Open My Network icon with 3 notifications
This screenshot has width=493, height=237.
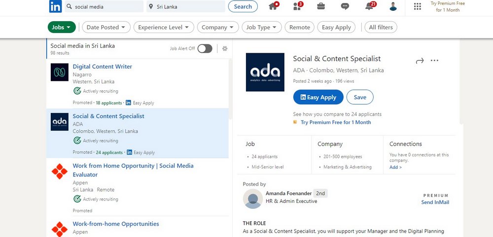(297, 6)
